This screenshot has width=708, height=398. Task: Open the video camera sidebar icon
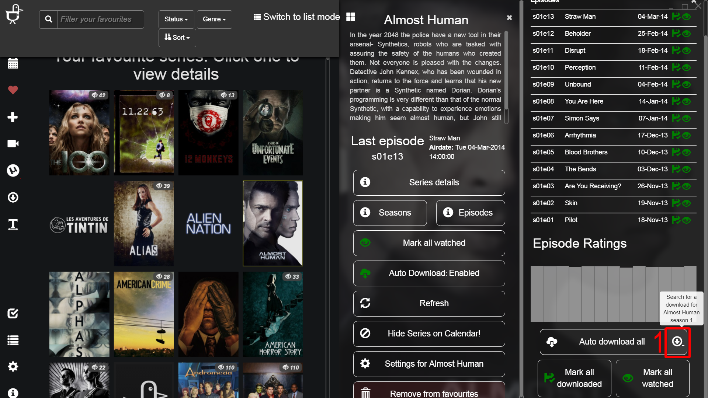[x=13, y=144]
